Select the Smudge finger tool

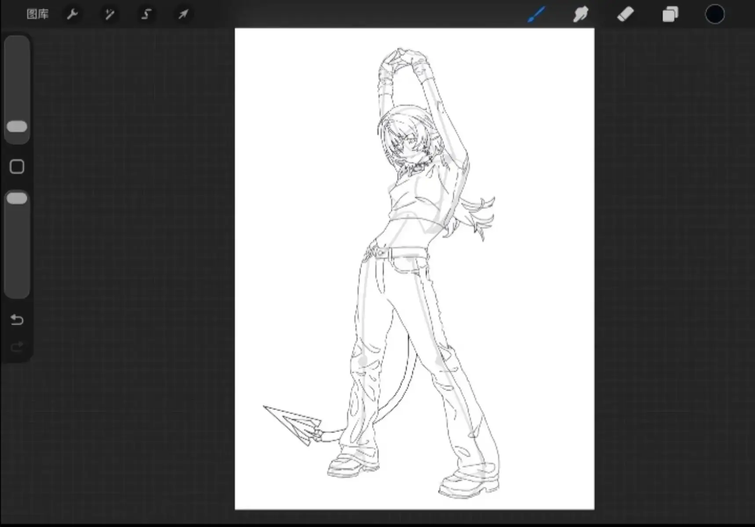point(581,14)
